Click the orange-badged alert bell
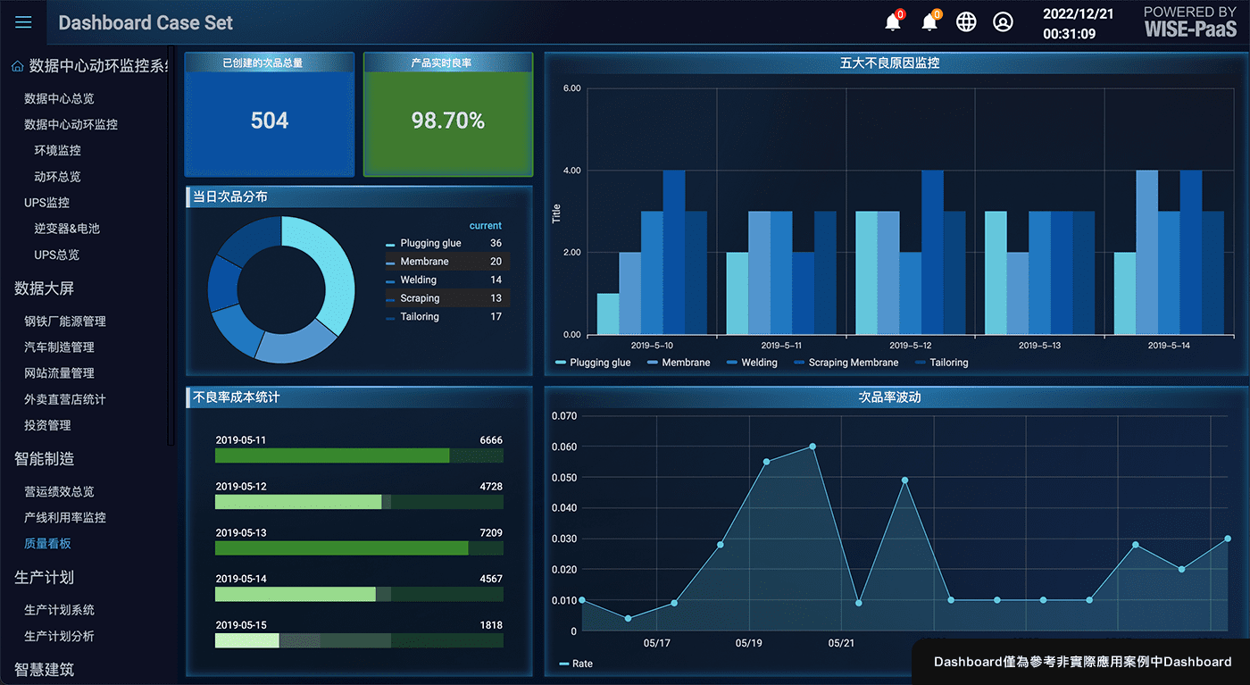The height and width of the screenshot is (685, 1250). coord(929,22)
